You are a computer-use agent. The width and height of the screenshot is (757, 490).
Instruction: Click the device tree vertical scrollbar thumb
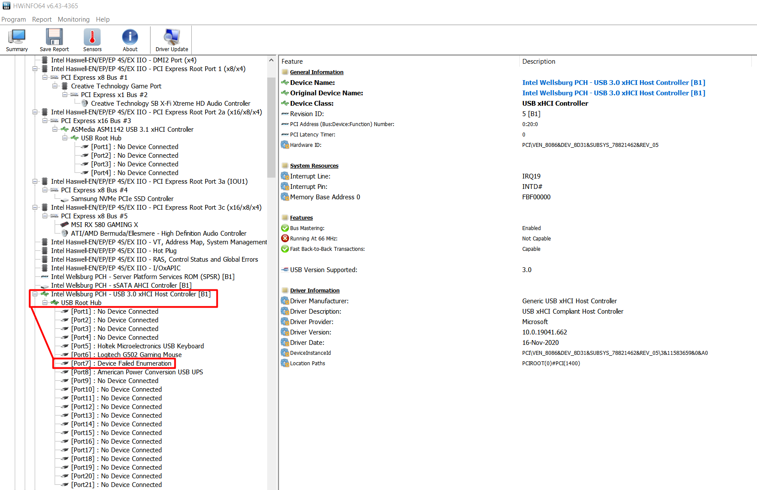coord(272,127)
